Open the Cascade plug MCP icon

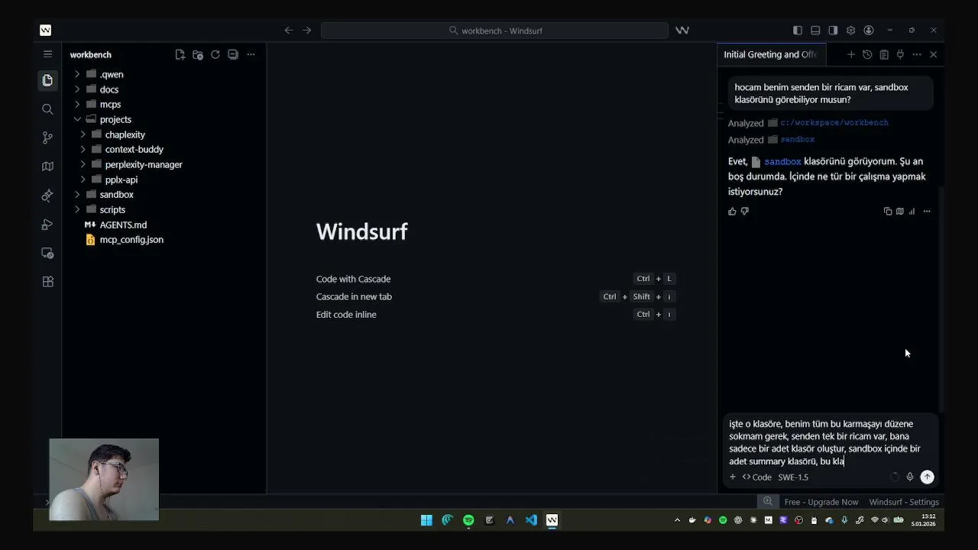[900, 54]
